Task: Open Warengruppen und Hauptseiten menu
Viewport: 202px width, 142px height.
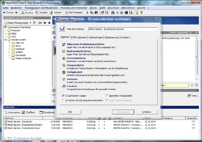Action: [x=41, y=8]
